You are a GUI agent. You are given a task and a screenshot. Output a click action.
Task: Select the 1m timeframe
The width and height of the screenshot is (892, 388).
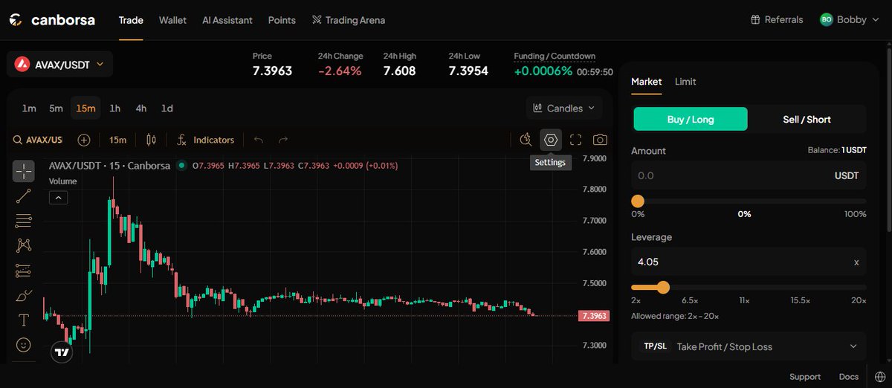coord(29,109)
